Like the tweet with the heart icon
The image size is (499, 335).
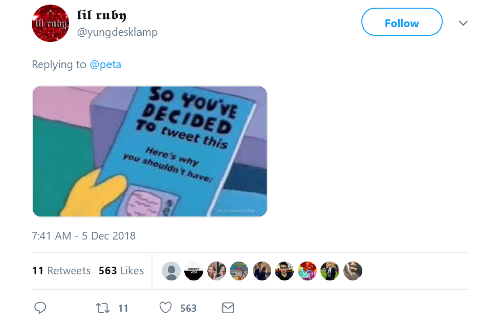coord(165,308)
